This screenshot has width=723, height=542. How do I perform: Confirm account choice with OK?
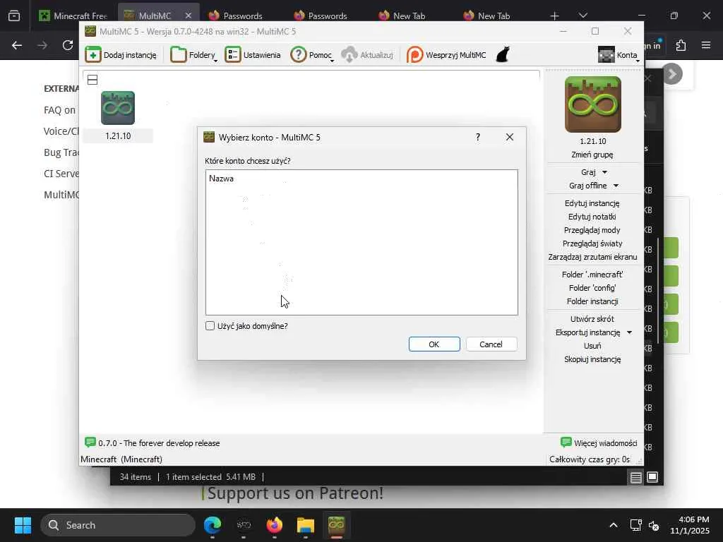tap(434, 344)
